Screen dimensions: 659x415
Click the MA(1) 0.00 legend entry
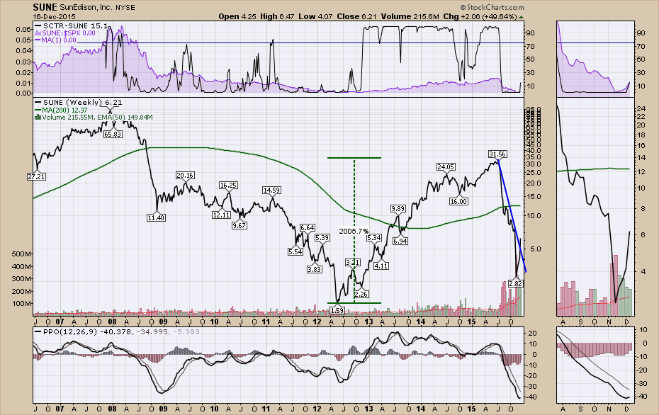[x=56, y=40]
